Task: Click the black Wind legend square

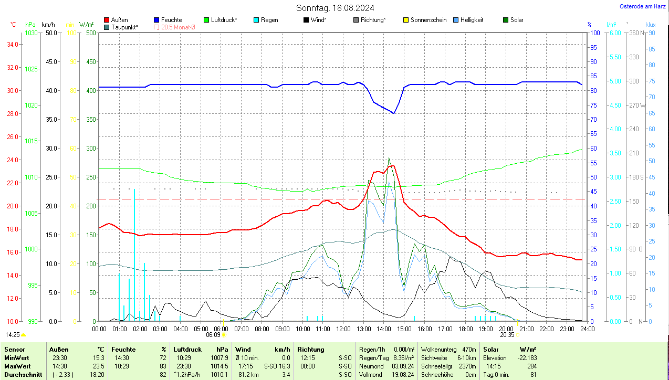Action: (x=306, y=20)
